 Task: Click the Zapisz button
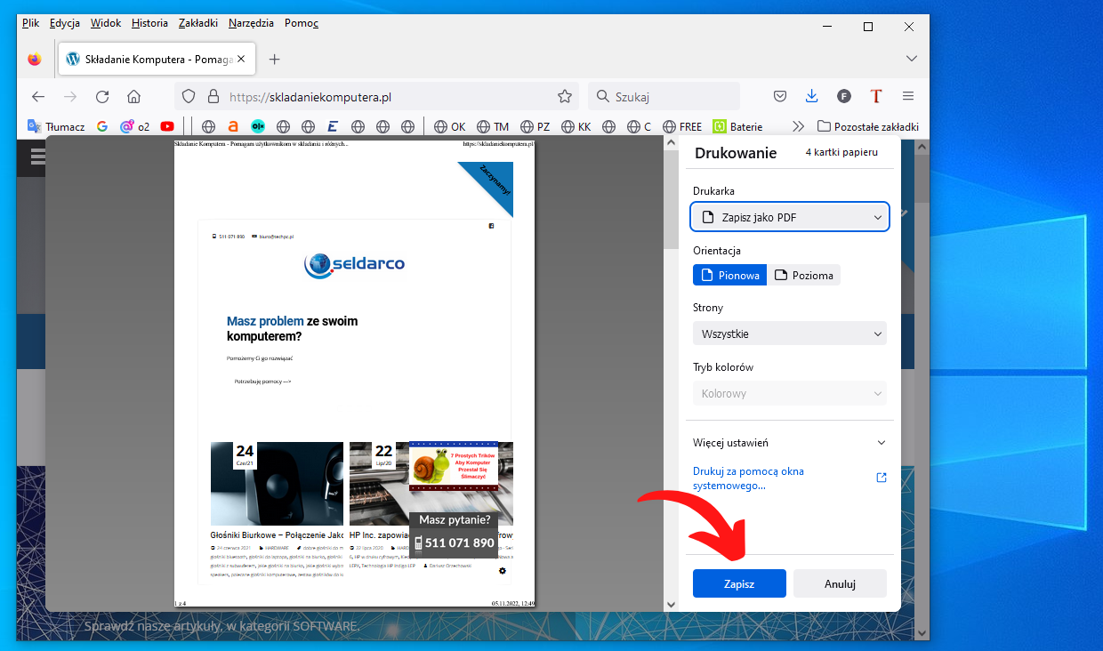pyautogui.click(x=739, y=583)
